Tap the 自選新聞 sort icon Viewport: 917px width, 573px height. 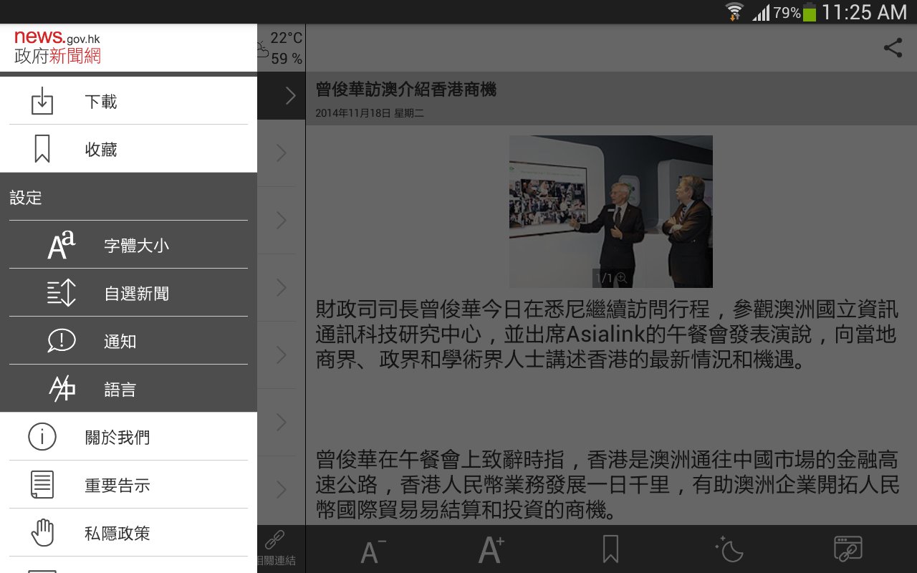tap(62, 293)
